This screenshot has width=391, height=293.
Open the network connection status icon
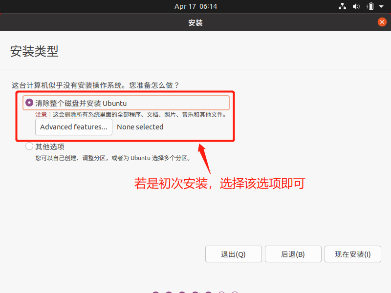click(342, 6)
